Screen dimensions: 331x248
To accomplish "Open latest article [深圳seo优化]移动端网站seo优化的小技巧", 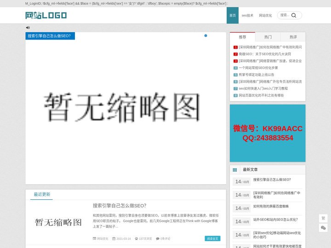I will [277, 235].
